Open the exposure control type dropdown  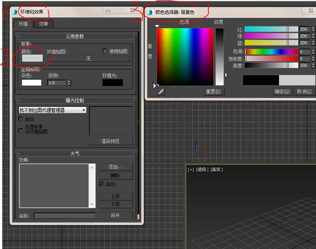click(x=84, y=110)
